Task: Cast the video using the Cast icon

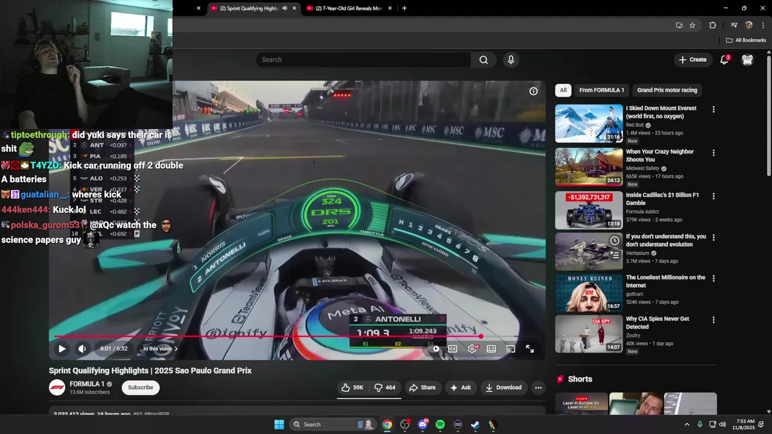Action: (x=510, y=348)
